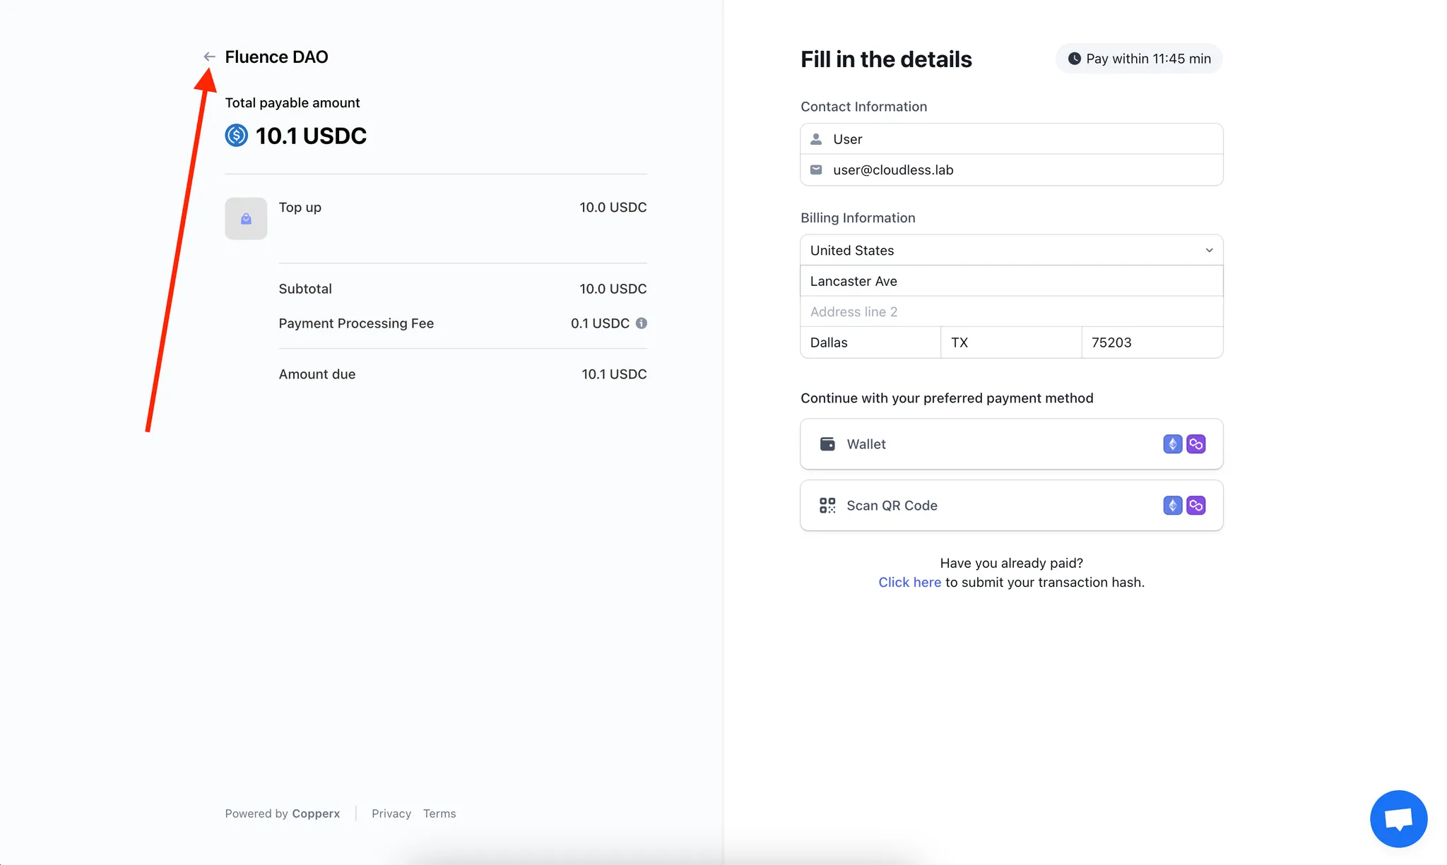Click the Ethereum icon in Wallet row
Screen dimensions: 1447x865
pos(1172,444)
